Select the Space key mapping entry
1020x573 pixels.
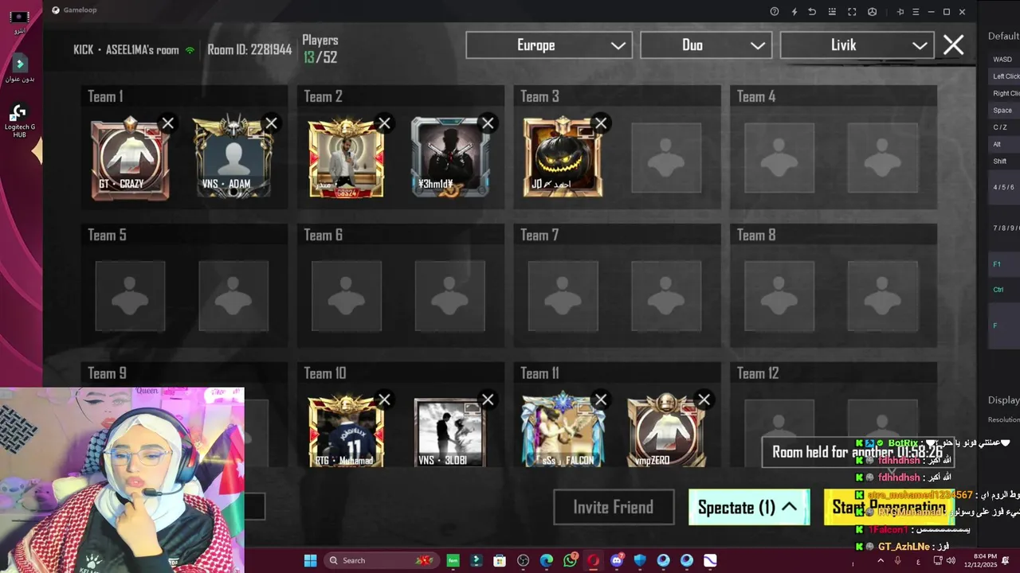point(1002,111)
